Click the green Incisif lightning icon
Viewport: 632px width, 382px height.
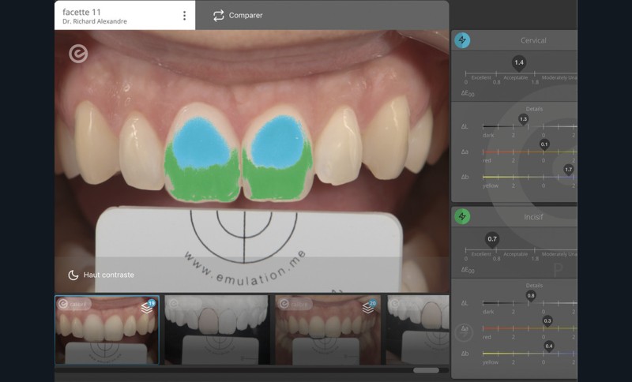pos(463,215)
